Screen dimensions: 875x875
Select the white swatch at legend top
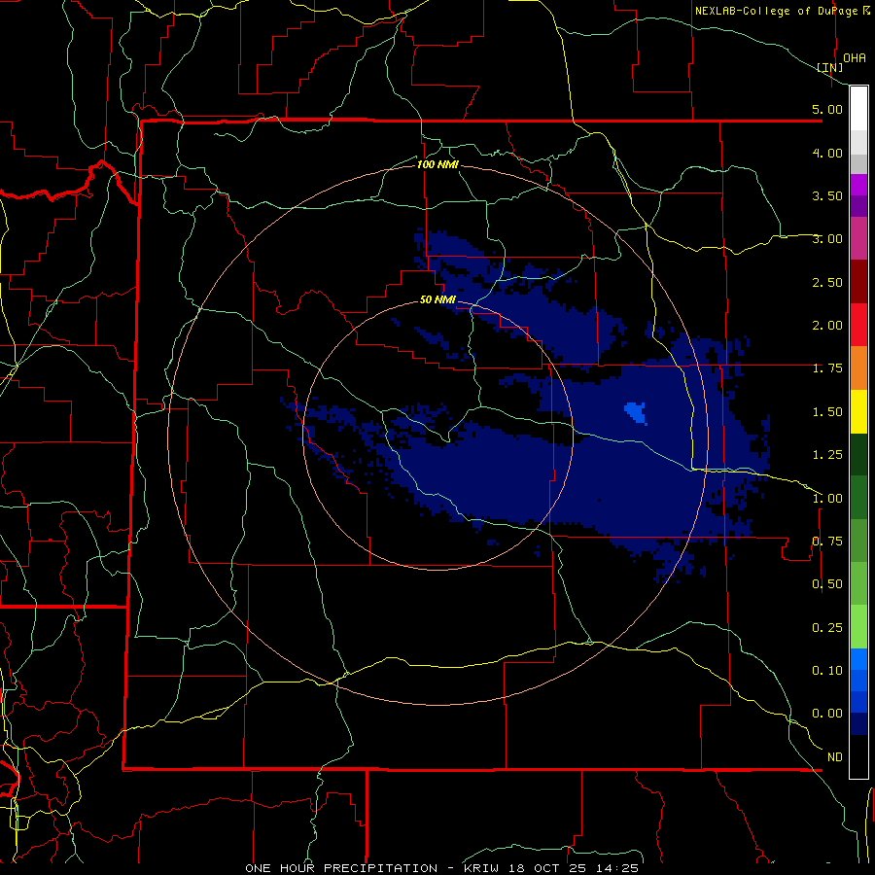(858, 109)
